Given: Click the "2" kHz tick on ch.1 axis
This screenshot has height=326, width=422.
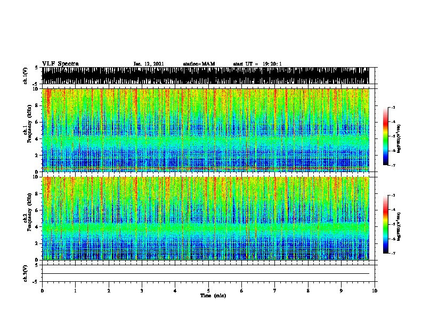Looking at the screenshot, I should (x=37, y=155).
